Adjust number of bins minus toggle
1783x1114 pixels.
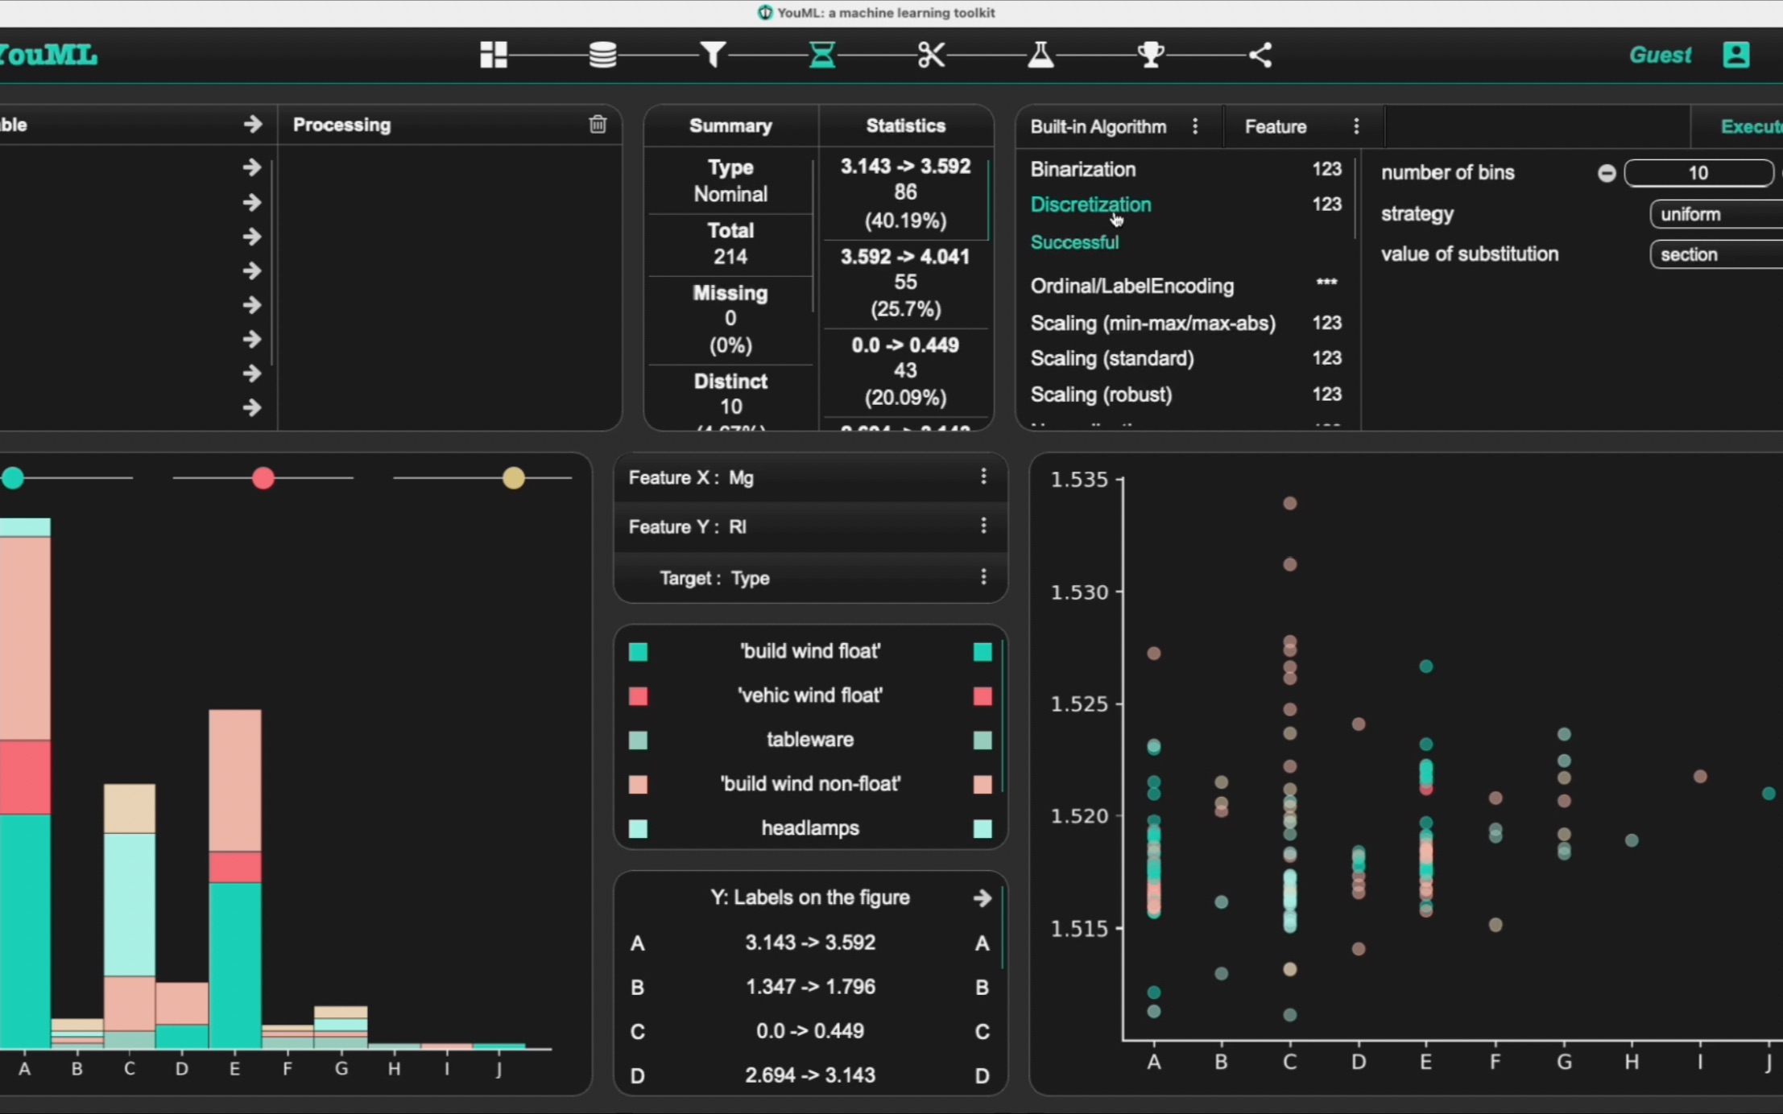[x=1608, y=172]
